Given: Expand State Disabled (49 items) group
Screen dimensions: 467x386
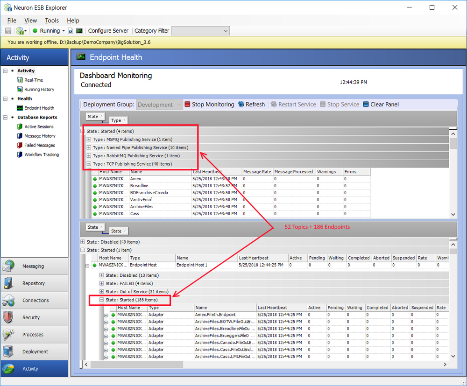Looking at the screenshot, I should [83, 242].
